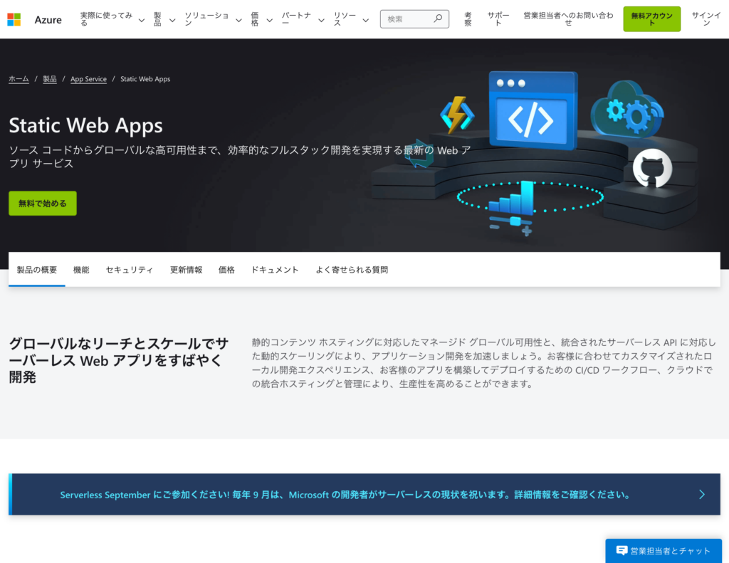Select the よく寄せられる質問 tab
Screen dimensions: 729x563
coord(352,270)
